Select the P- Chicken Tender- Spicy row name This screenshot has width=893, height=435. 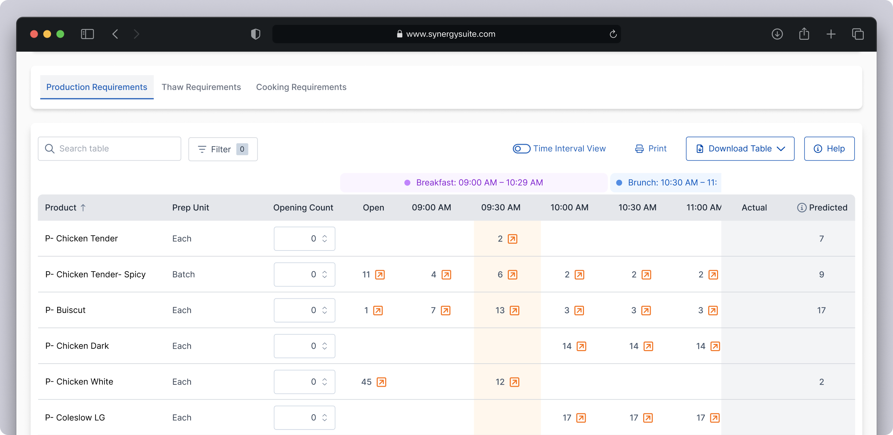click(95, 275)
